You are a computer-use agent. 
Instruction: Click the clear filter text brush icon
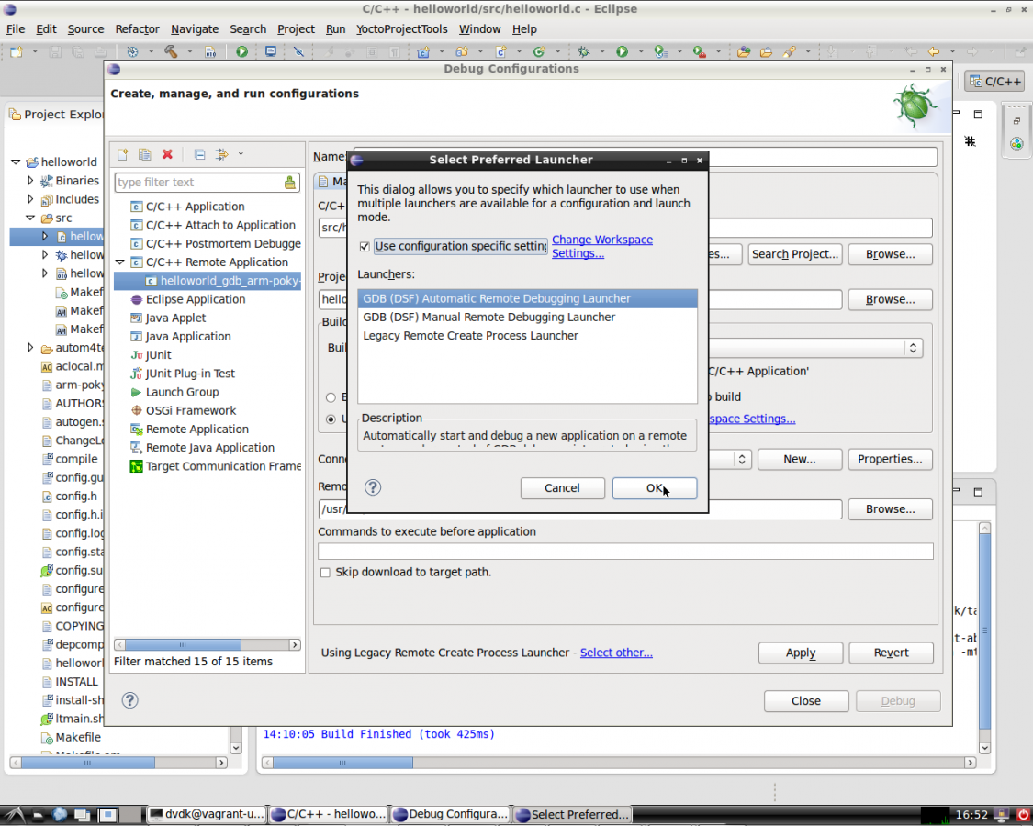click(290, 183)
